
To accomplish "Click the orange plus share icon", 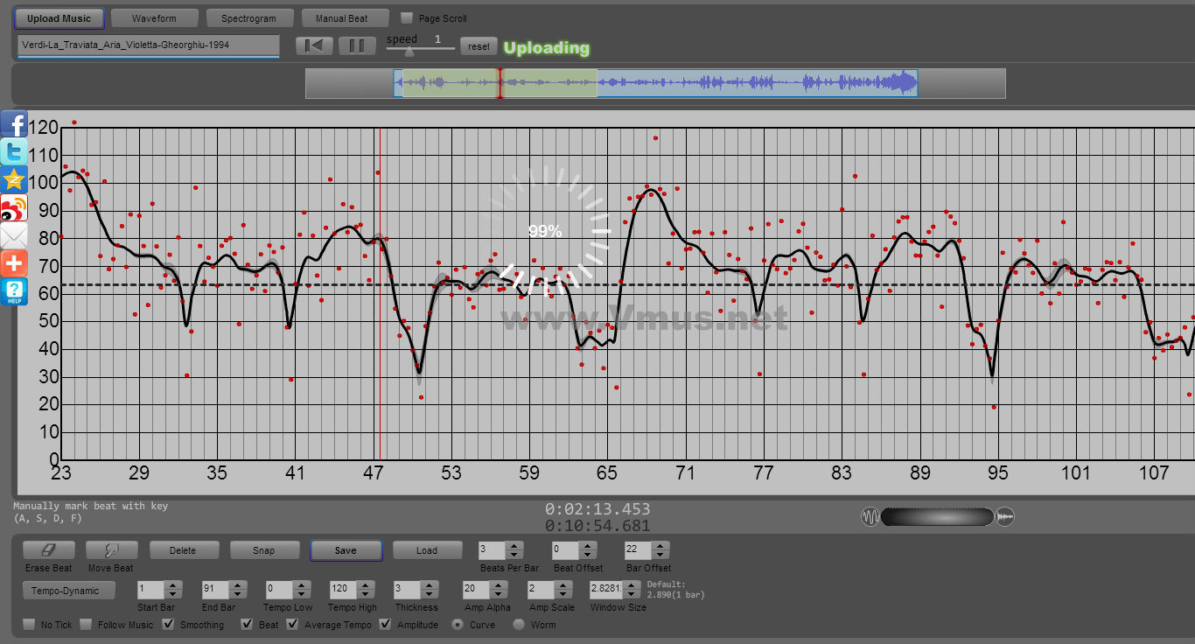I will tap(14, 263).
